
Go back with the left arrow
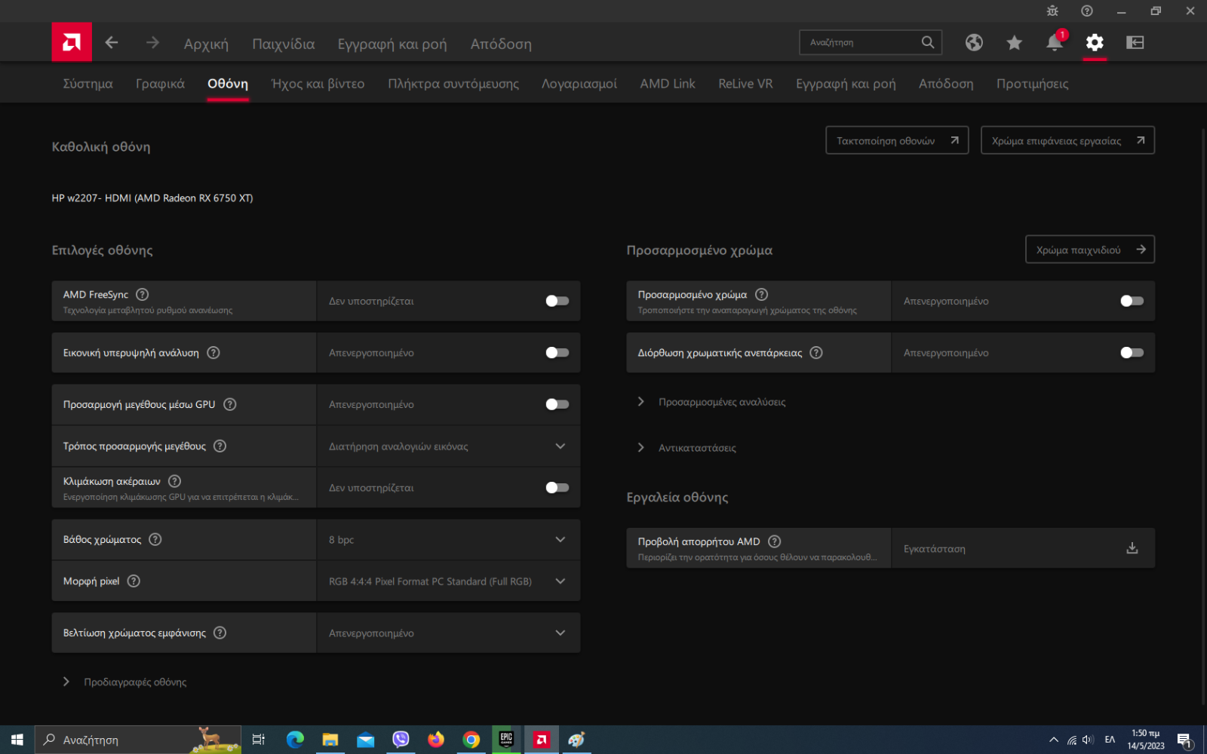(x=112, y=43)
